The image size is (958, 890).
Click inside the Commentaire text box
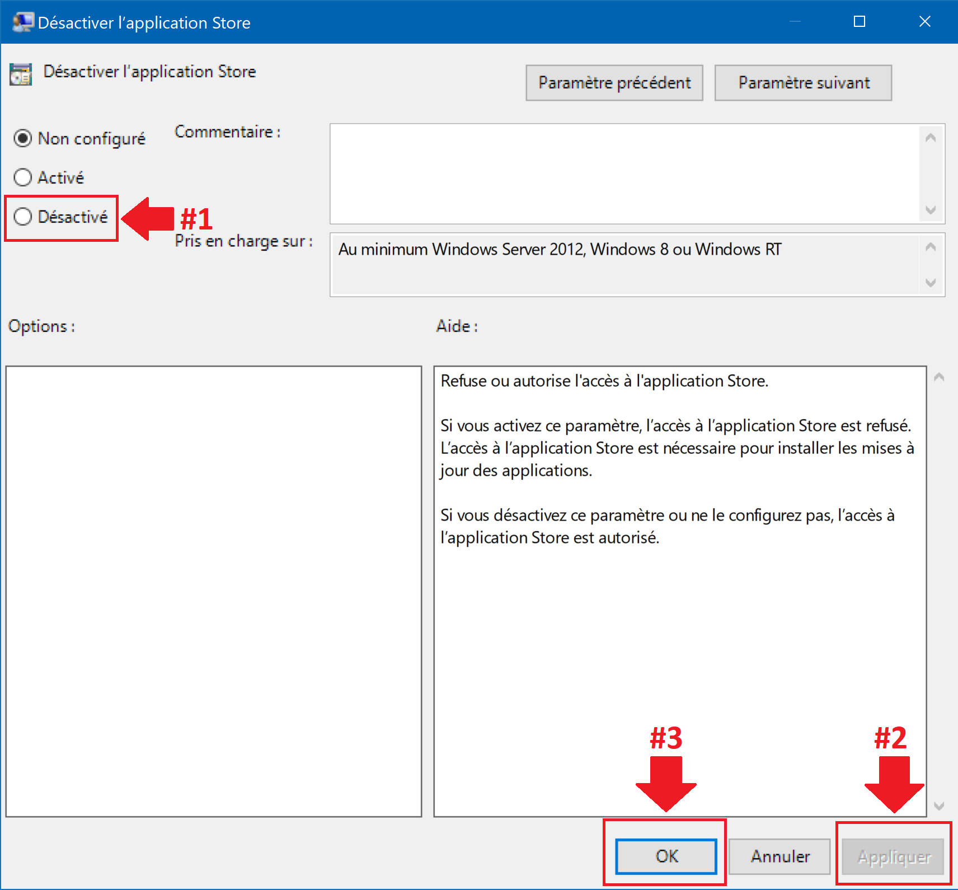[624, 174]
